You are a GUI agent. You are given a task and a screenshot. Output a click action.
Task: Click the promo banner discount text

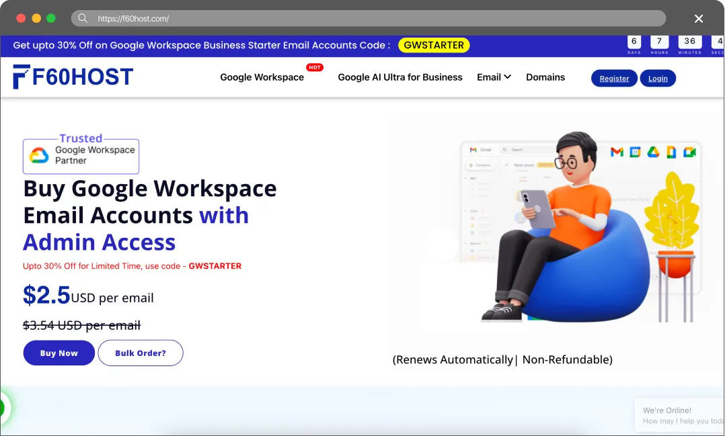(x=201, y=45)
